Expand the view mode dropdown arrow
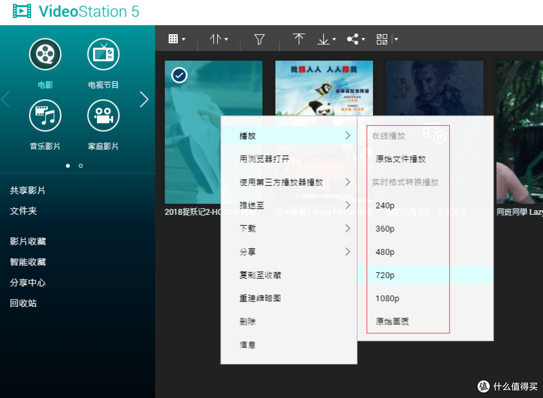543x398 pixels. coord(184,40)
